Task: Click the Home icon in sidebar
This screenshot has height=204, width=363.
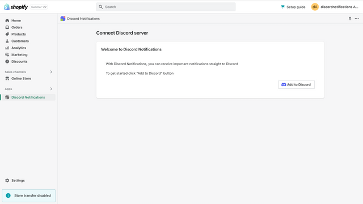Action: tap(7, 20)
